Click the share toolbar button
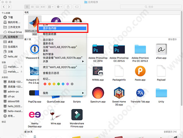183x138 pixels. (x=68, y=7)
